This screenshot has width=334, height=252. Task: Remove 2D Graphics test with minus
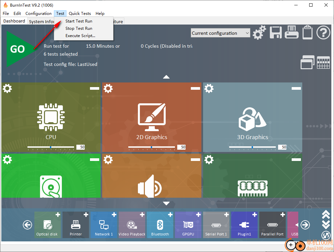[195, 88]
